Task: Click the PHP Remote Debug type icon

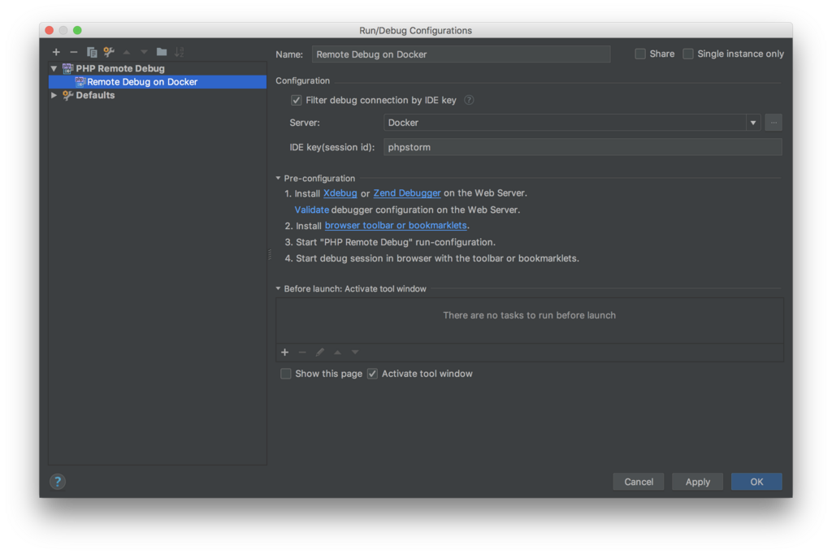Action: tap(67, 68)
